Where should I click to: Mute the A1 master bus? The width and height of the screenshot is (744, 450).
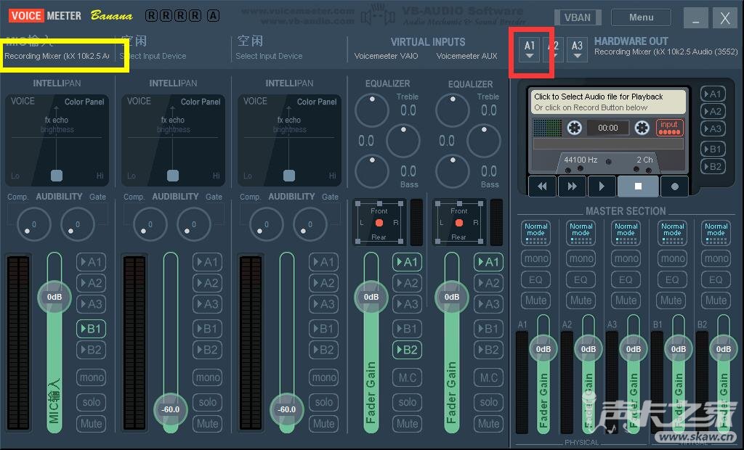click(535, 300)
